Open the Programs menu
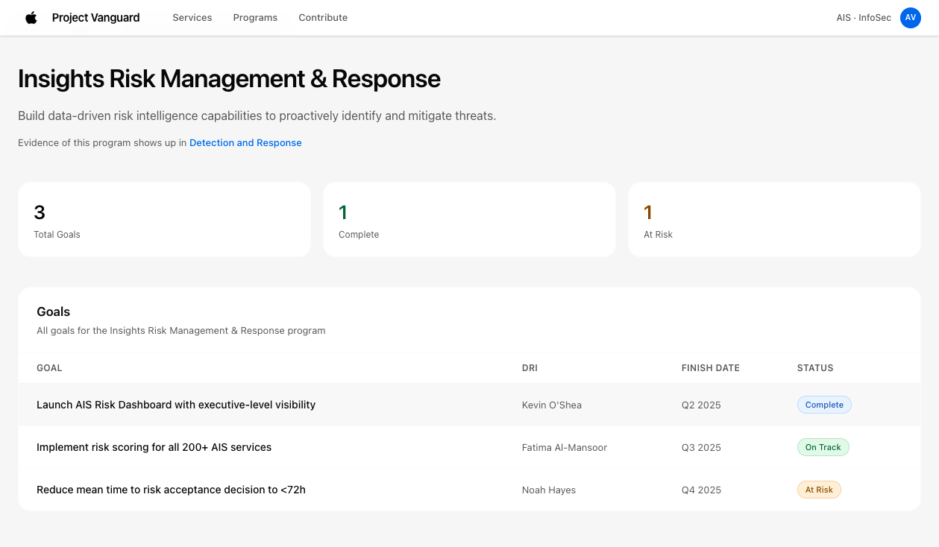939x547 pixels. (x=255, y=17)
